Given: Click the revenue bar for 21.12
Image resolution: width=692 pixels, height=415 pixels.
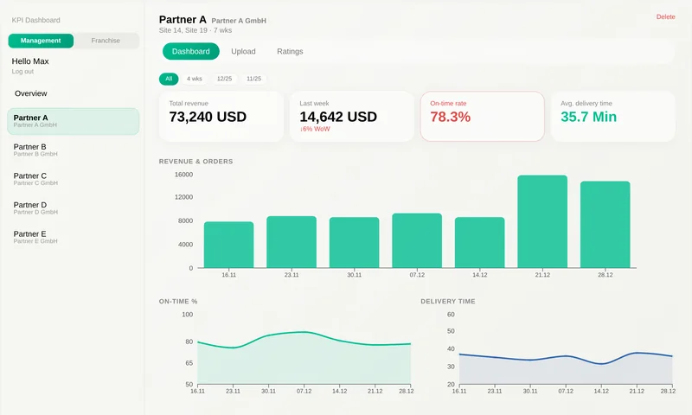Looking at the screenshot, I should tap(542, 222).
